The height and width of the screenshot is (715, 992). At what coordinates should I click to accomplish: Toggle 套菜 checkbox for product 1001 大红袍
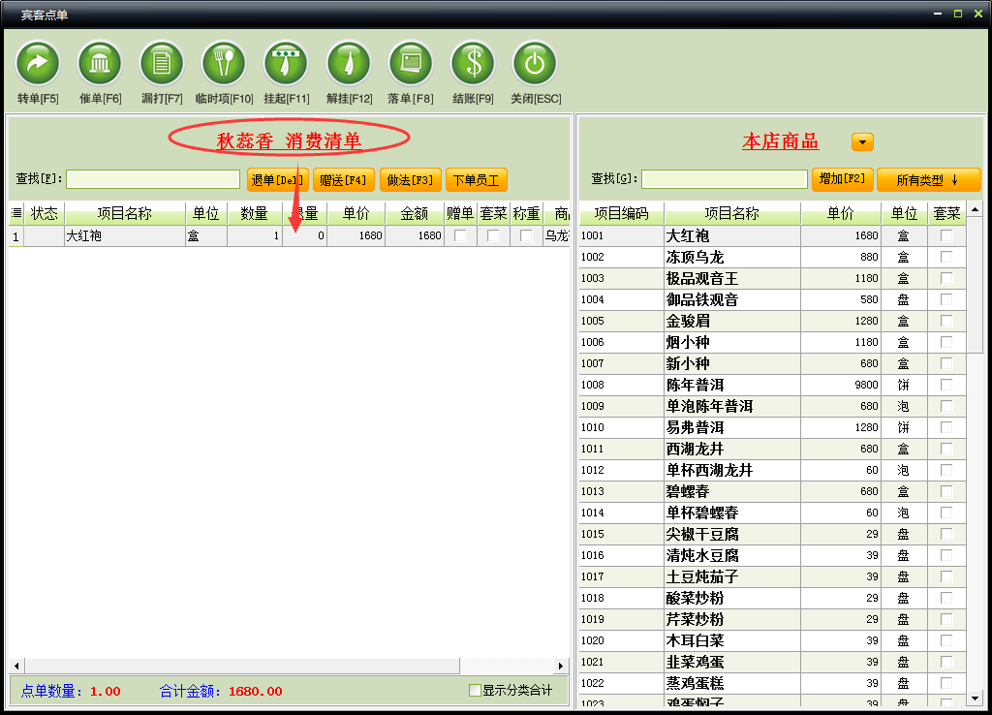pos(946,235)
